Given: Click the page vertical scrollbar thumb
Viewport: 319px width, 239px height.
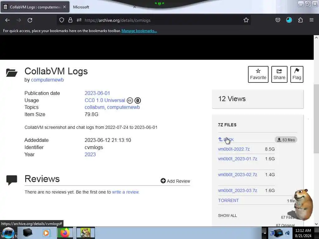Looking at the screenshot, I should click(x=316, y=119).
